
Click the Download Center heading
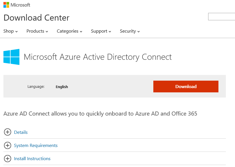tap(36, 18)
